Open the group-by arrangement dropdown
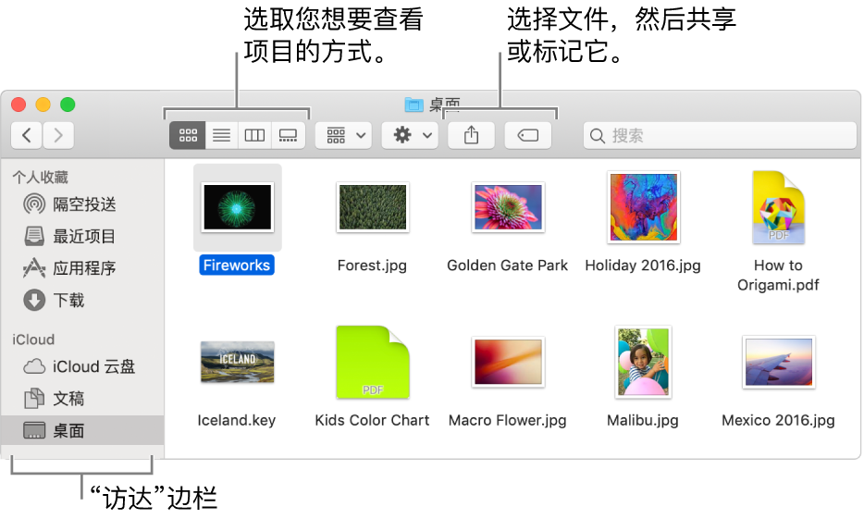 point(344,136)
